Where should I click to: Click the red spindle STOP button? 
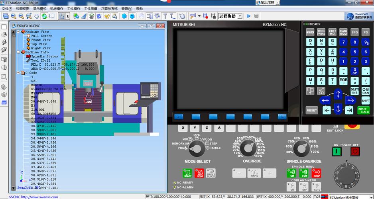tap(316, 173)
